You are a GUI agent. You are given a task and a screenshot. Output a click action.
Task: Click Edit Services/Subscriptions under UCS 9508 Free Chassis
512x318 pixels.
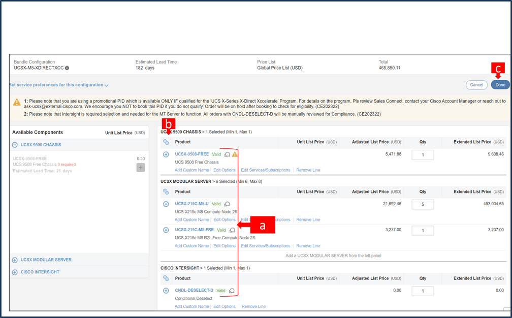pos(266,170)
